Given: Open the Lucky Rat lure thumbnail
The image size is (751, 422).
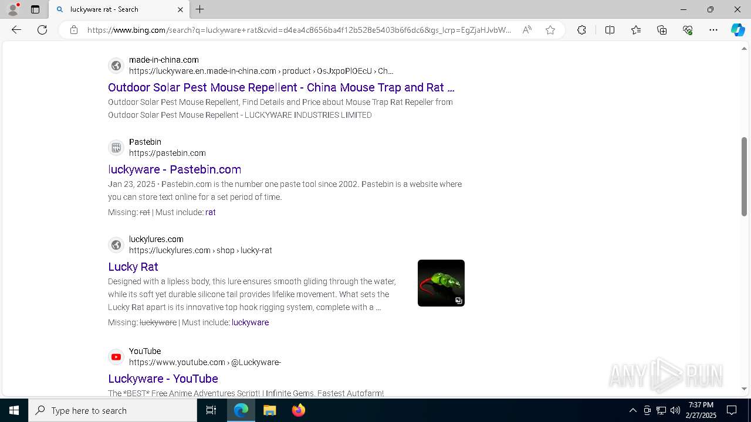Looking at the screenshot, I should tap(441, 283).
